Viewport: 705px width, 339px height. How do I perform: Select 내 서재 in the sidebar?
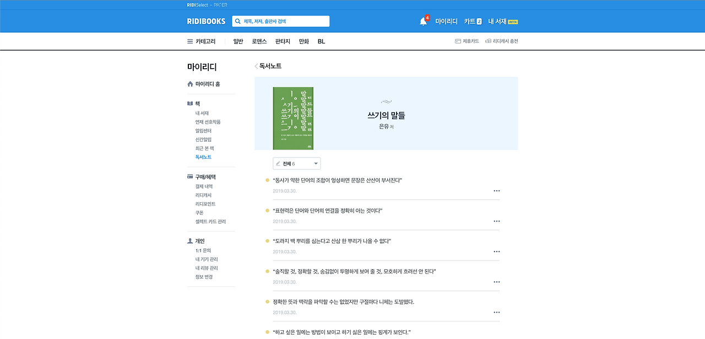pos(202,113)
